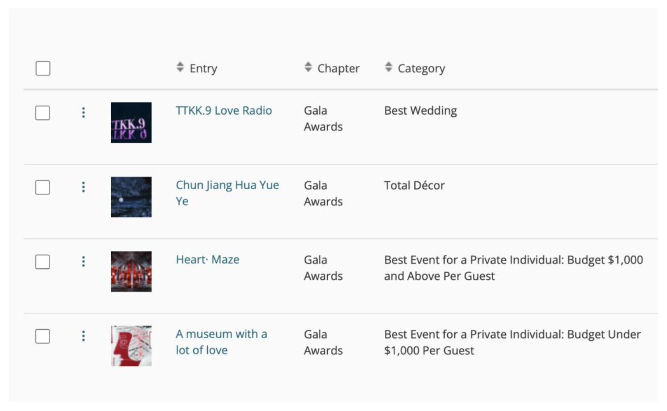The image size is (667, 411).
Task: Sort table by Chapter column arrows
Action: [x=308, y=67]
